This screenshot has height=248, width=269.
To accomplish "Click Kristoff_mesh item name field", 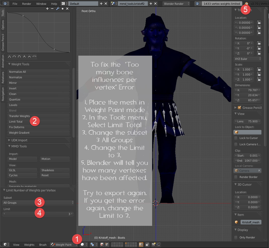I will (x=251, y=222).
